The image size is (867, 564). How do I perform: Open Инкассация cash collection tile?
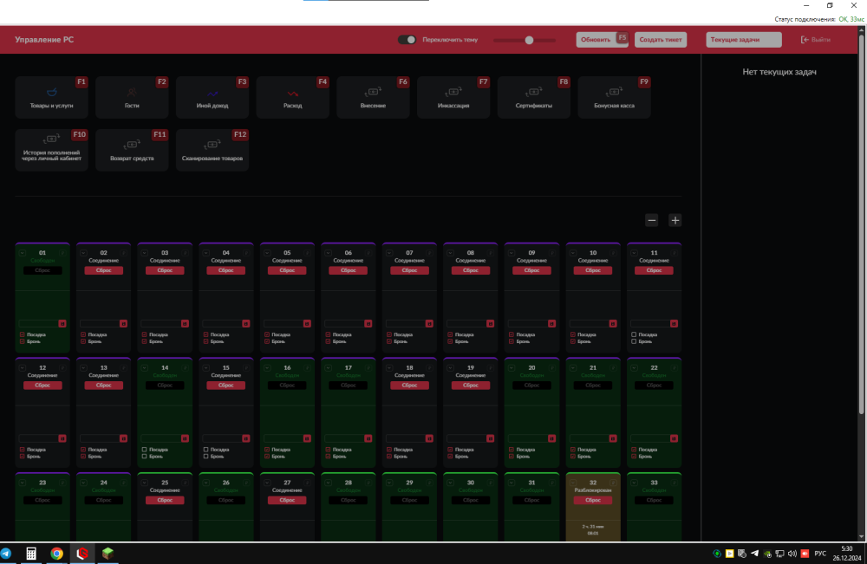click(453, 97)
